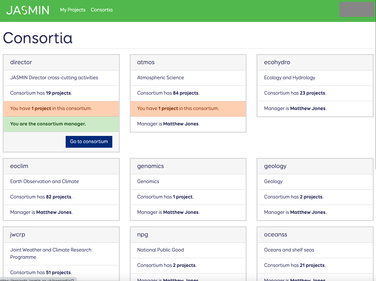The width and height of the screenshot is (376, 281).
Task: Click the atmos 'You have 1 project' notice
Action: tap(178, 108)
